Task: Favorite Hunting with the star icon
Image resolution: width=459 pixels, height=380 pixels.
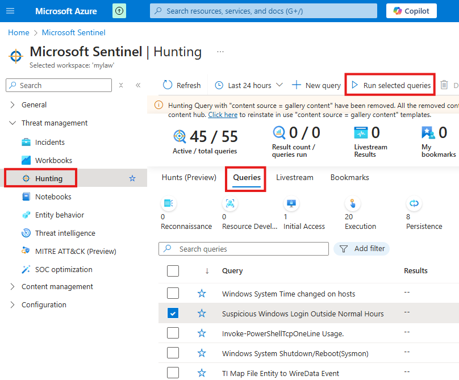Action: pyautogui.click(x=132, y=178)
